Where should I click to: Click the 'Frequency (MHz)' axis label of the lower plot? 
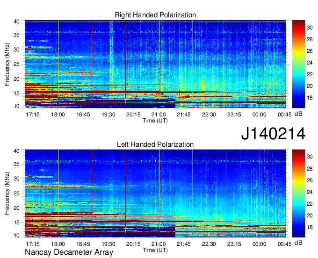coord(7,193)
